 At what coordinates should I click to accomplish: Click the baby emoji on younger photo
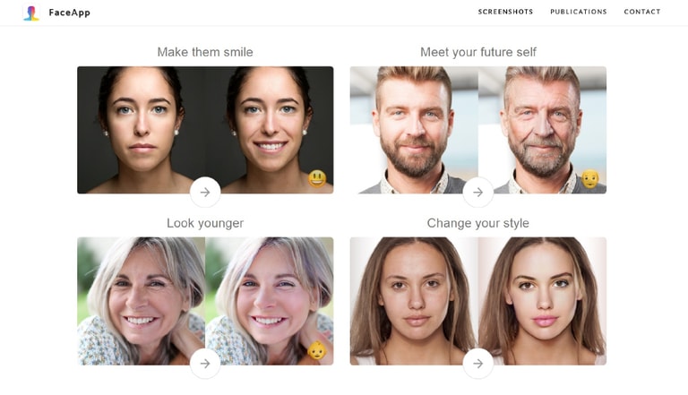point(317,350)
